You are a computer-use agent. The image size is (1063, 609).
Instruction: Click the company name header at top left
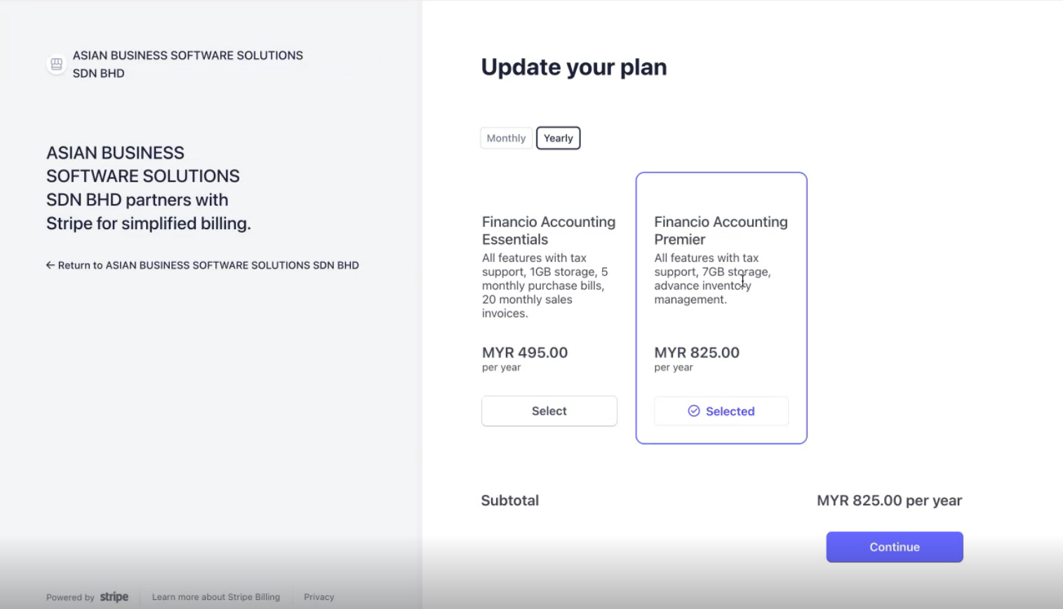tap(188, 64)
